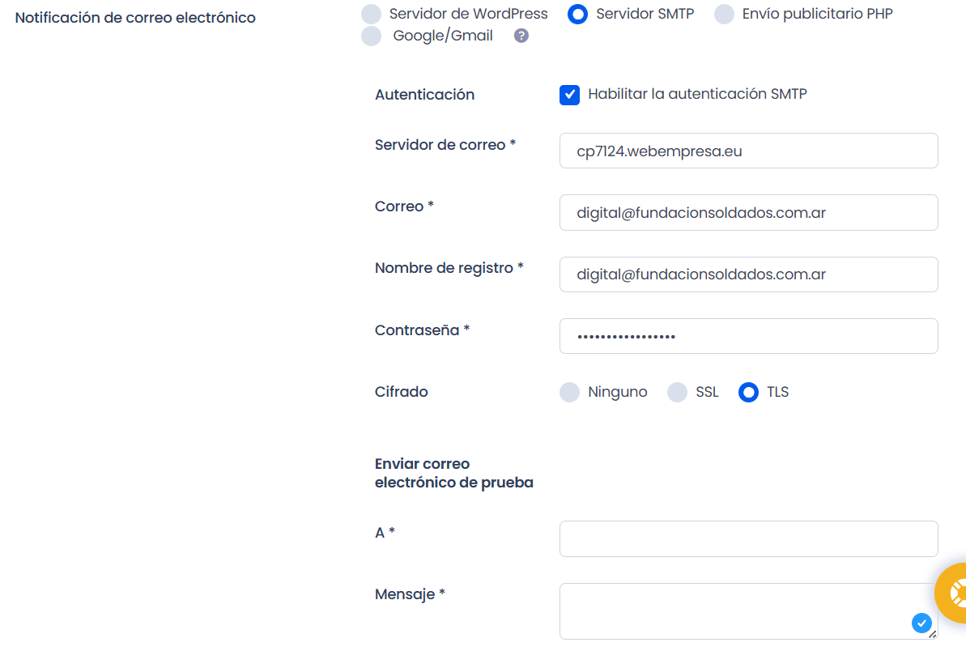Click the question mark help icon
Viewport: 966px width, 651px height.
point(521,36)
